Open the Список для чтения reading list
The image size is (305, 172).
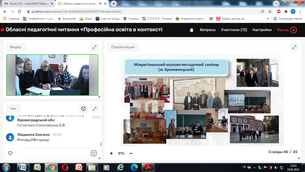click(288, 19)
